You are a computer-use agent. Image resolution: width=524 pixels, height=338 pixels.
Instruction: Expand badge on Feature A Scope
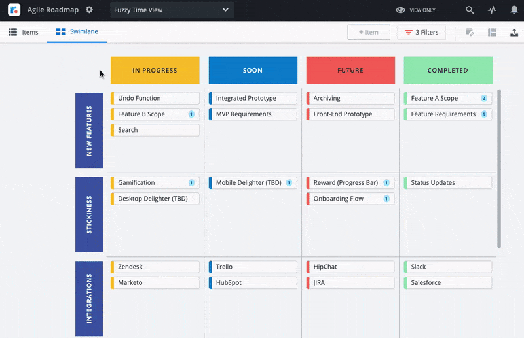pyautogui.click(x=484, y=98)
